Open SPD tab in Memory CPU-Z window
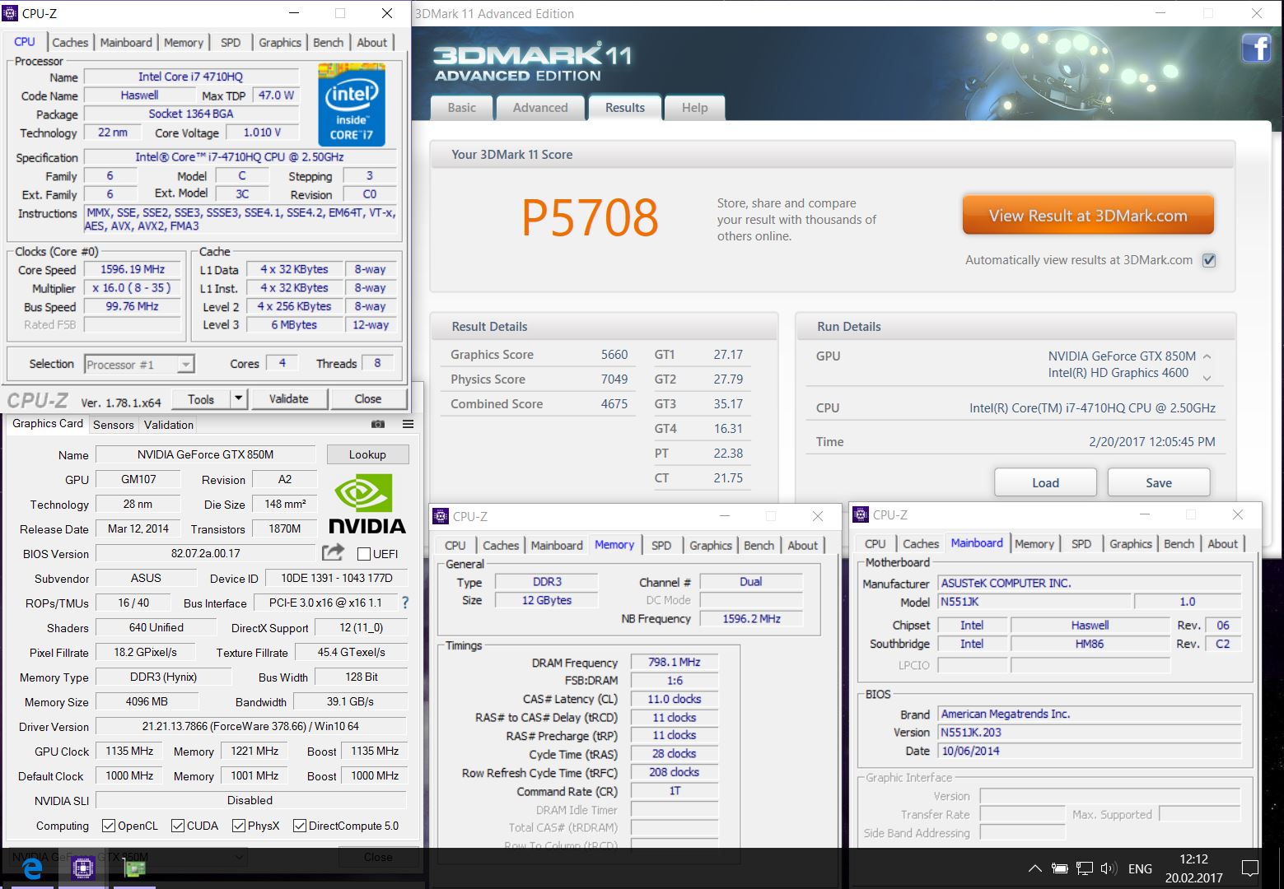1284x889 pixels. (x=661, y=545)
